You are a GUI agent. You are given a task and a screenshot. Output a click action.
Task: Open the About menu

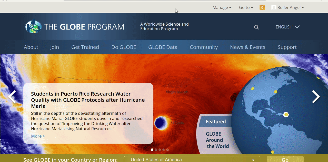click(31, 47)
